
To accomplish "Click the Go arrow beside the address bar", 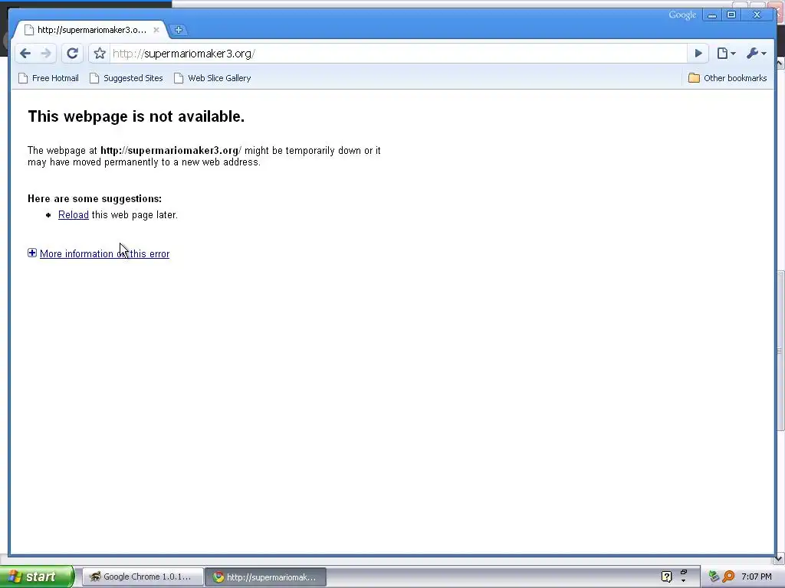I will pyautogui.click(x=698, y=54).
